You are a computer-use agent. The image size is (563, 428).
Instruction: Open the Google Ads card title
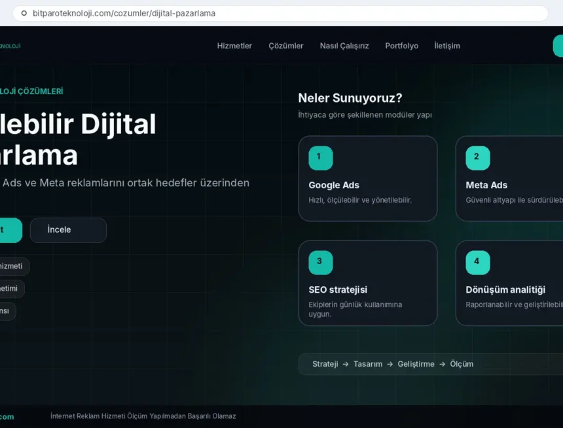click(334, 186)
